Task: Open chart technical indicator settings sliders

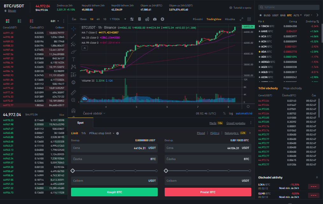Action: click(x=132, y=19)
